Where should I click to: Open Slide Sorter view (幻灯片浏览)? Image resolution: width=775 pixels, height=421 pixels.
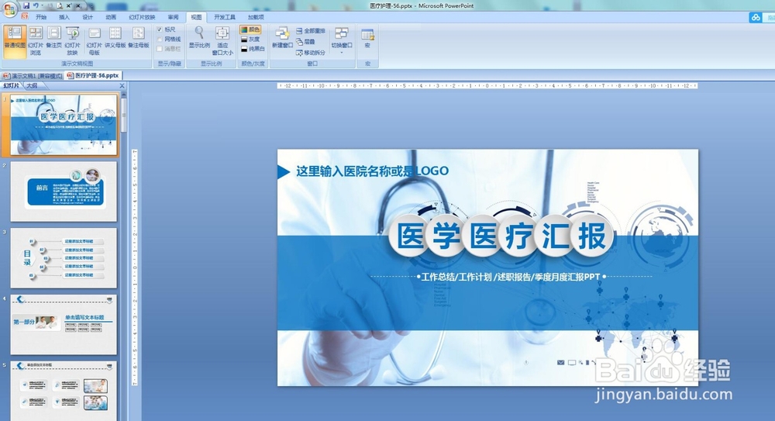tap(35, 40)
